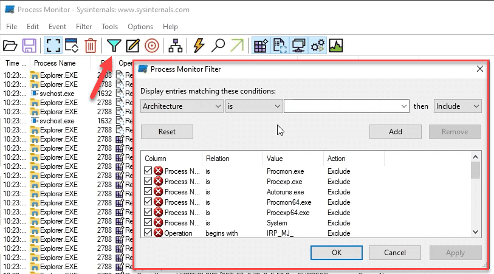Click the Process Monitor title bar icon

tap(10, 10)
